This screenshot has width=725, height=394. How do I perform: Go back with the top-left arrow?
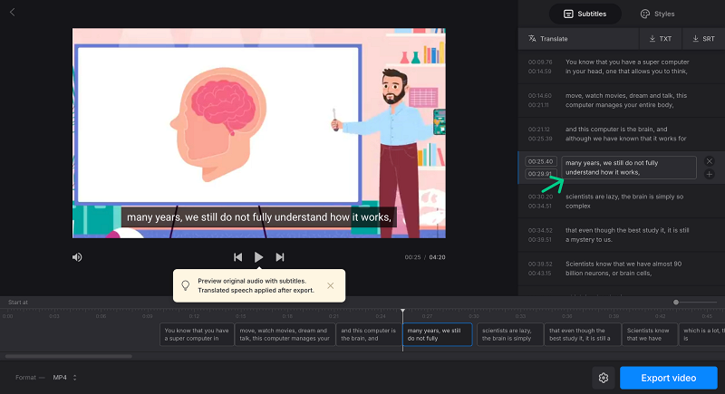(13, 12)
